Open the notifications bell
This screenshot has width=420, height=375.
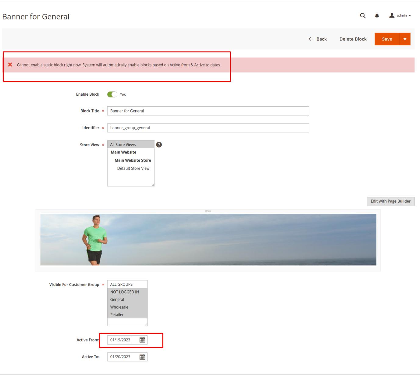coord(377,16)
